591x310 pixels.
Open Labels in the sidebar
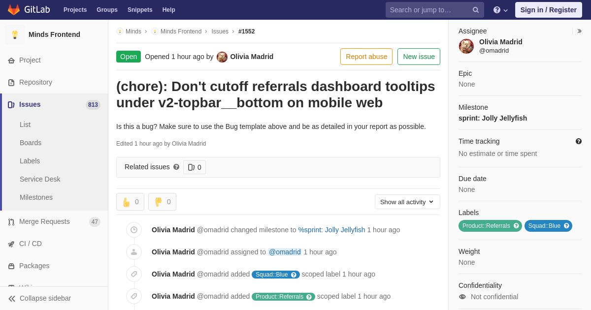[x=30, y=161]
